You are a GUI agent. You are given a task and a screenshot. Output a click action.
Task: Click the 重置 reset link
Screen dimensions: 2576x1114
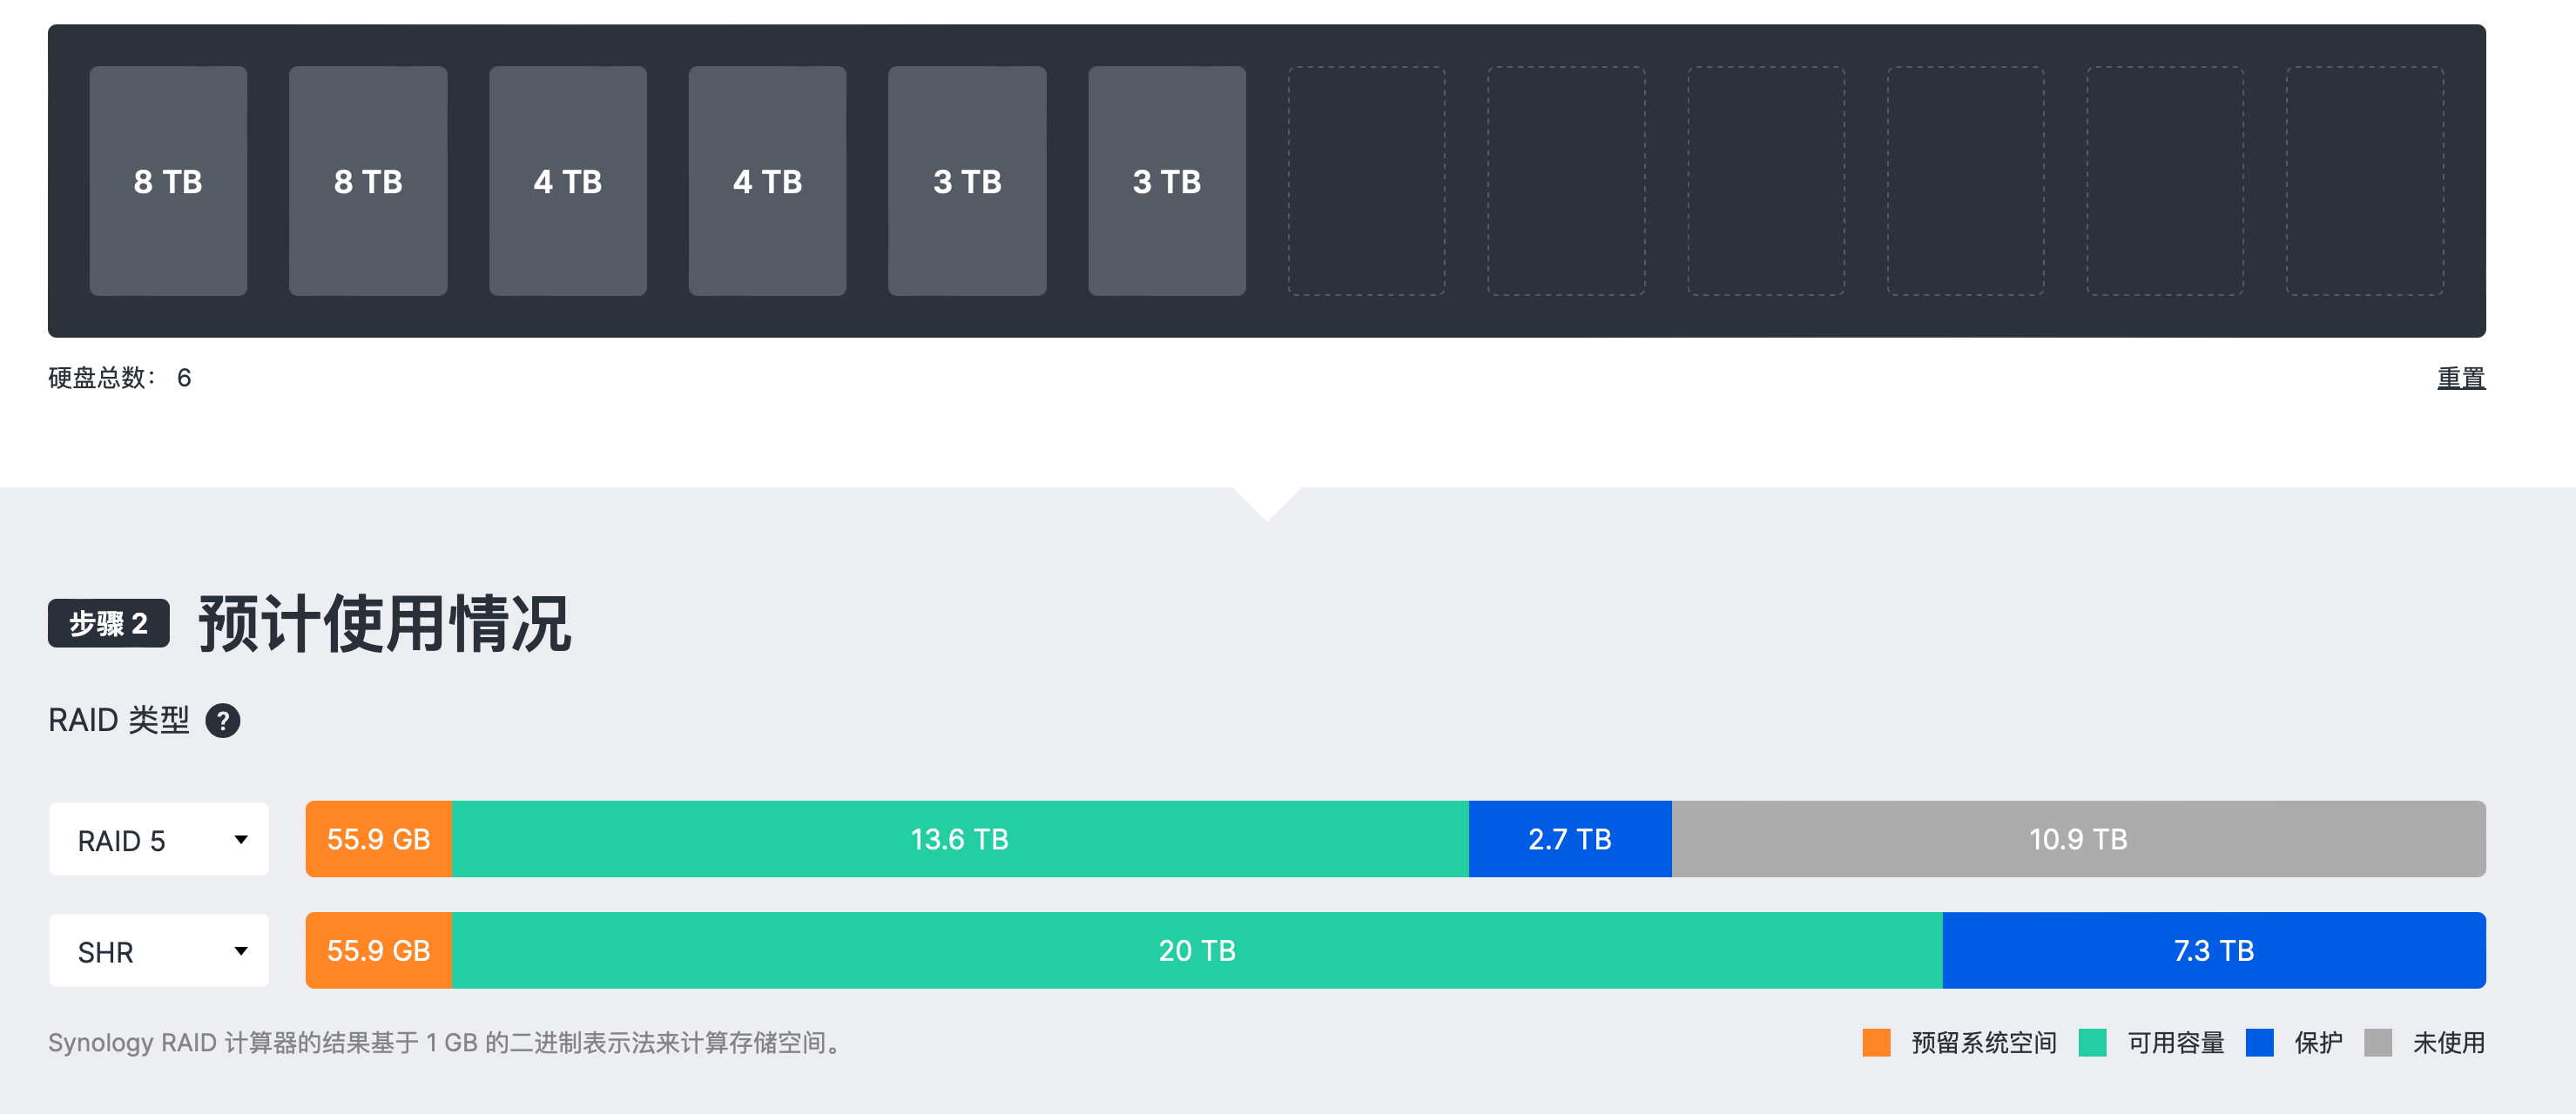(x=2460, y=378)
